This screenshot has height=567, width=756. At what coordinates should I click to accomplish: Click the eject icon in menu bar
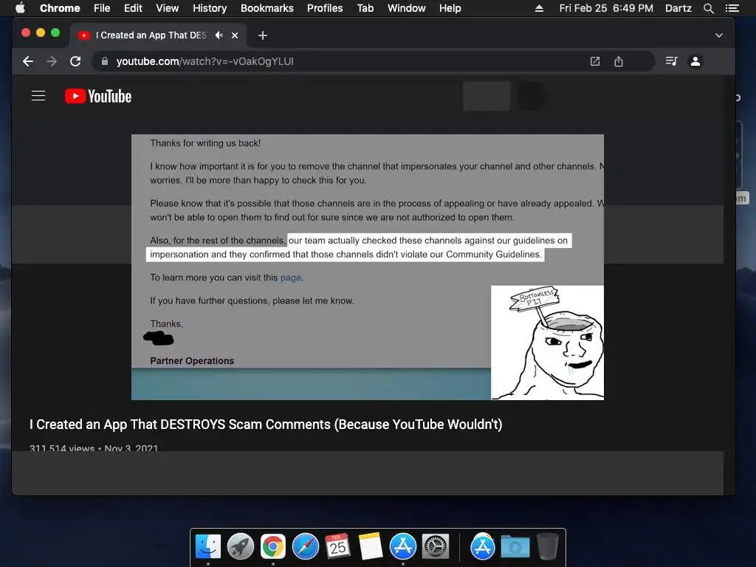coord(539,8)
